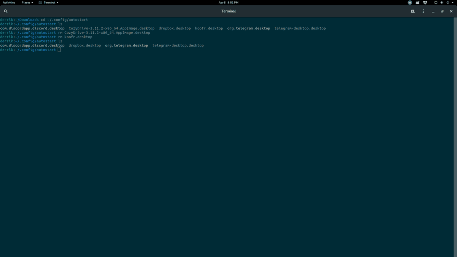The height and width of the screenshot is (257, 457).
Task: Open Dropbox from the system tray
Action: (x=424, y=2)
